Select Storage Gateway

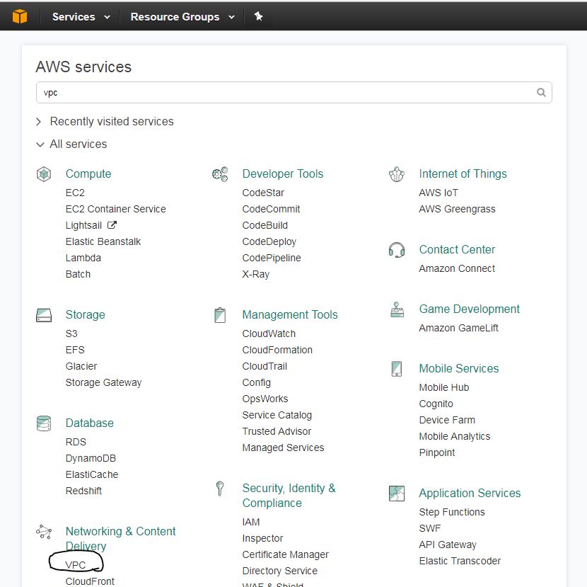click(104, 382)
